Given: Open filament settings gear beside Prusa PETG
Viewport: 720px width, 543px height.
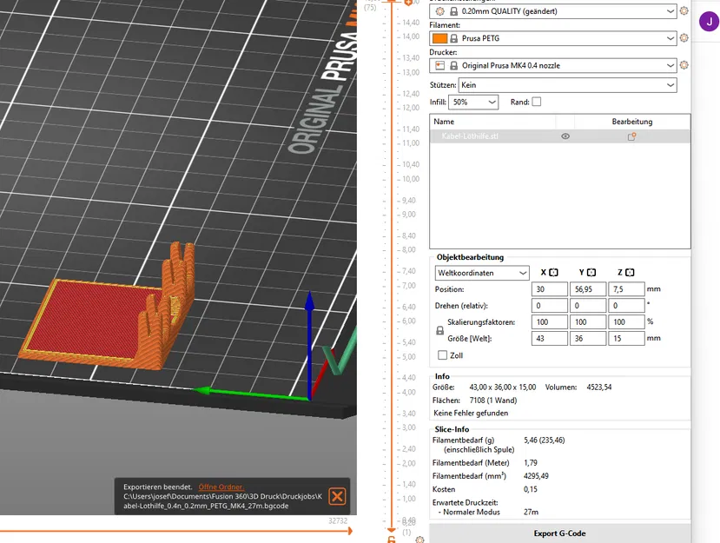Looking at the screenshot, I should point(684,37).
